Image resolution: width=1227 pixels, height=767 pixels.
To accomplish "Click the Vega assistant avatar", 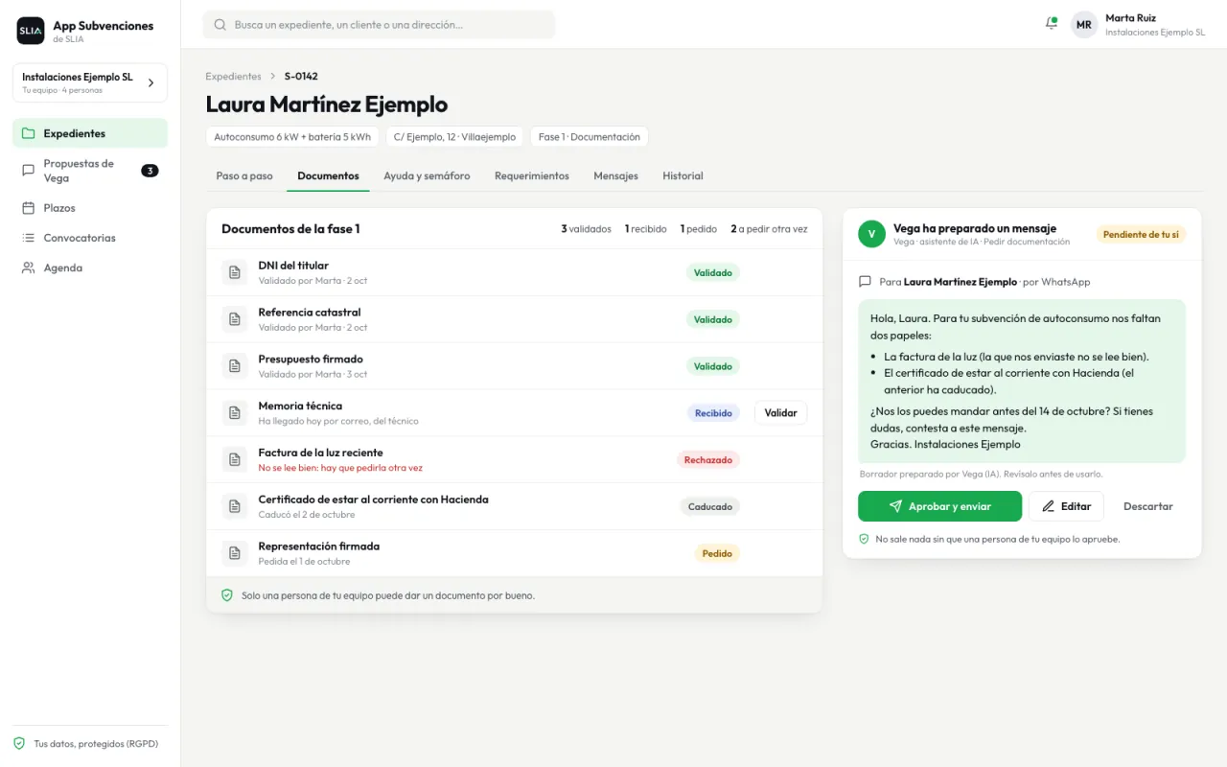I will point(871,234).
